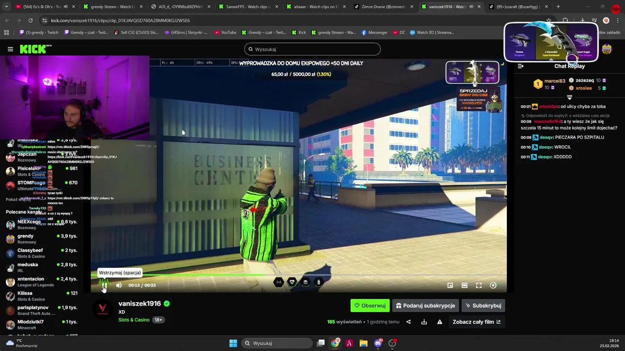
Task: Reload the page with the refresh icon
Action: coord(30,20)
